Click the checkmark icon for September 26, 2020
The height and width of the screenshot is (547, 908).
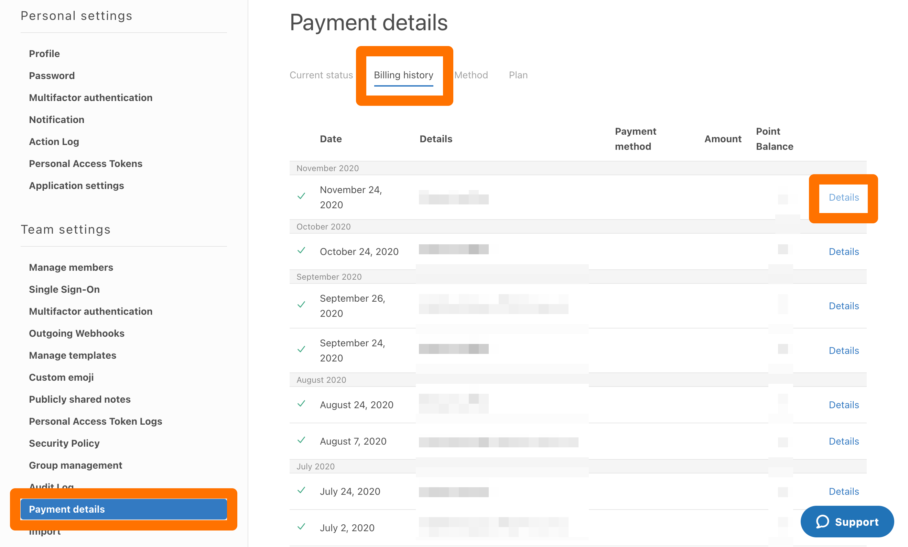pyautogui.click(x=301, y=305)
